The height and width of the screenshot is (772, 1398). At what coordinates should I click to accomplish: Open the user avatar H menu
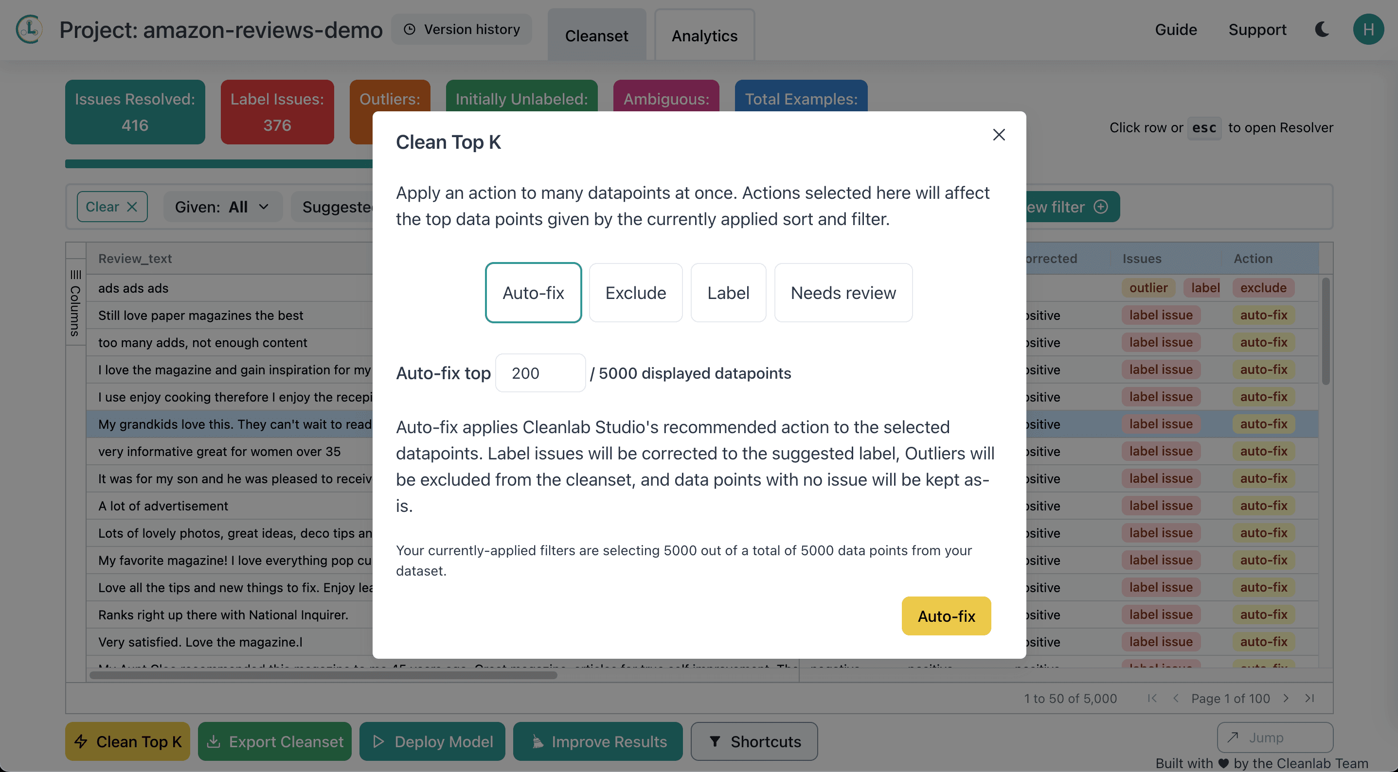(1368, 29)
